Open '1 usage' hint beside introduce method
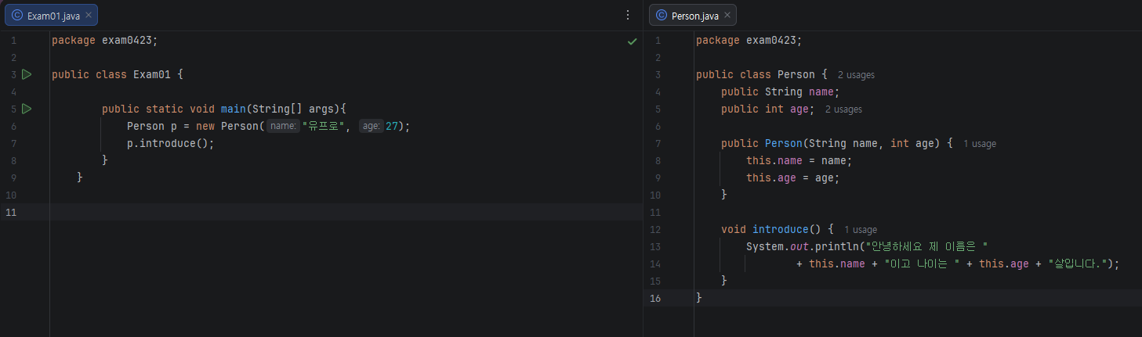This screenshot has height=337, width=1142. (x=861, y=230)
